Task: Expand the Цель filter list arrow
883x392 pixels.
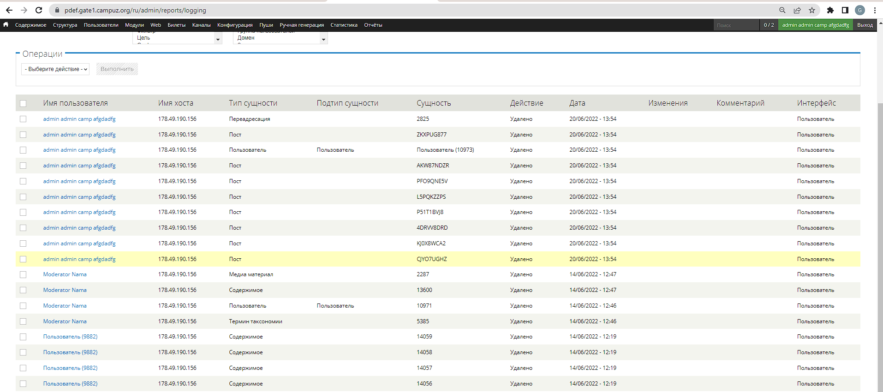Action: coord(218,40)
